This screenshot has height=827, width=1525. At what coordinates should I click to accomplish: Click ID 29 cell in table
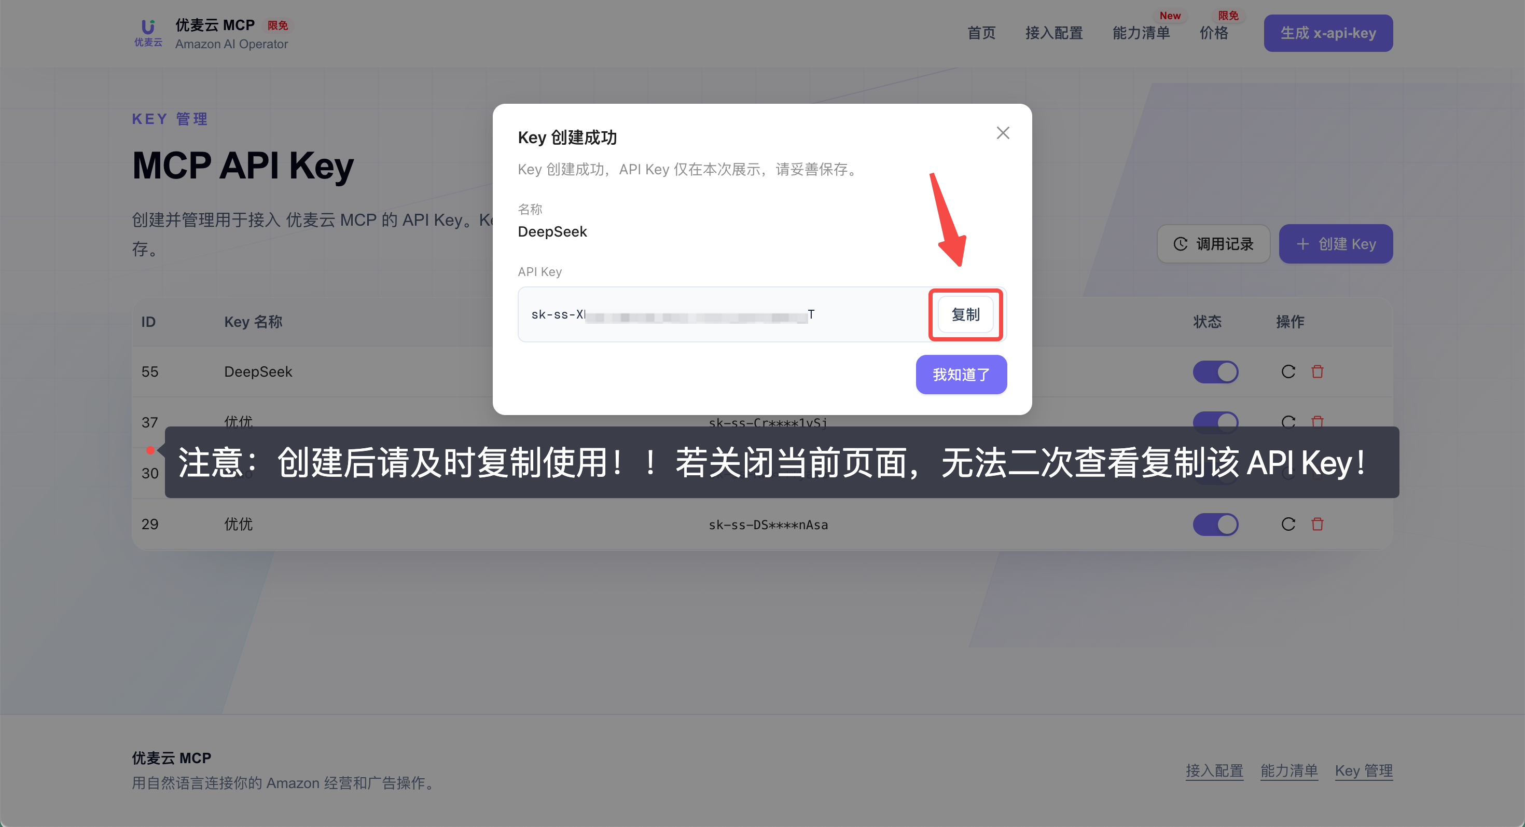(149, 524)
